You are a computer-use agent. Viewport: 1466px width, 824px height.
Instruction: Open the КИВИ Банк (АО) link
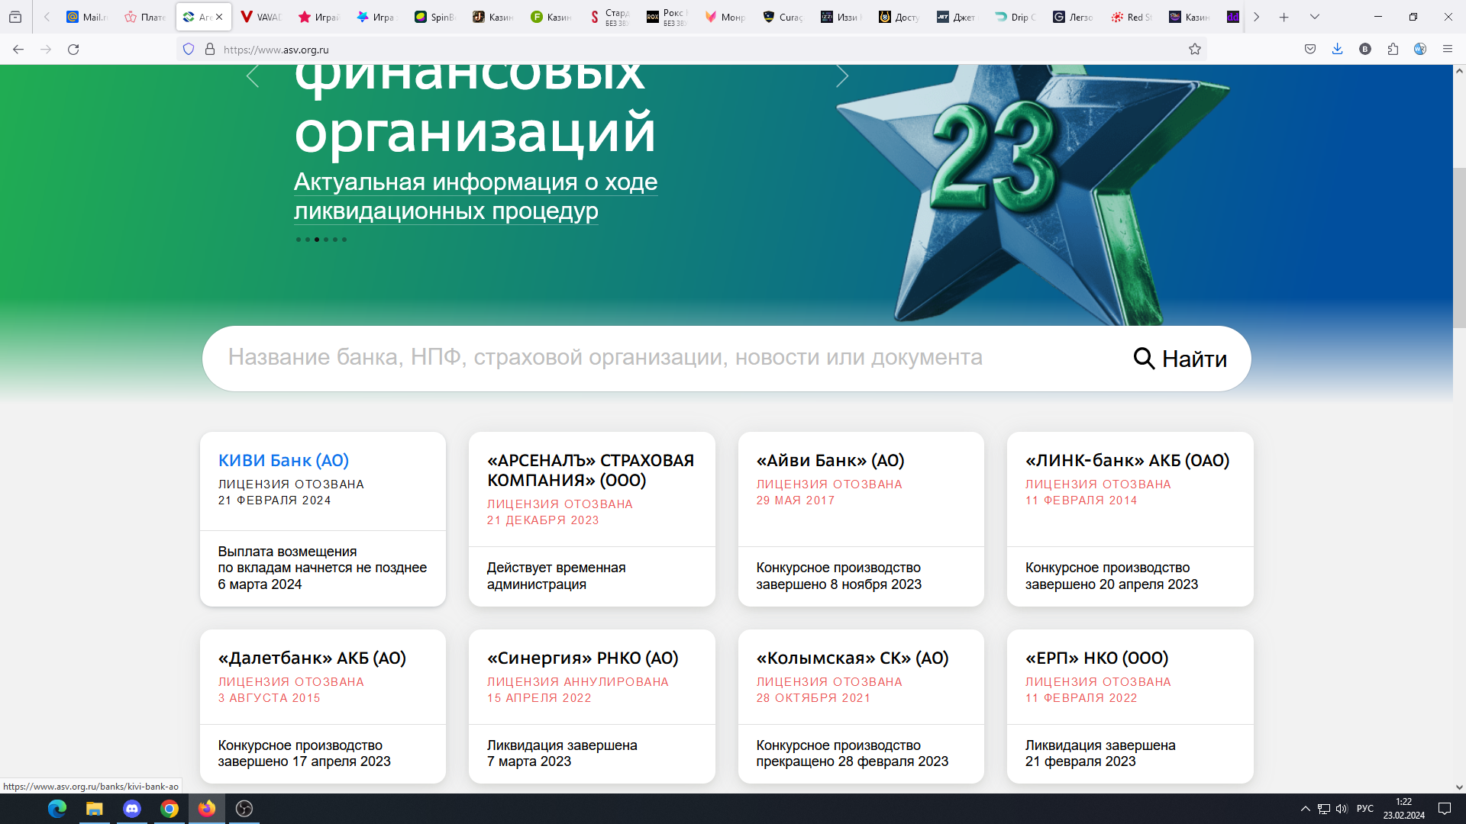coord(283,461)
